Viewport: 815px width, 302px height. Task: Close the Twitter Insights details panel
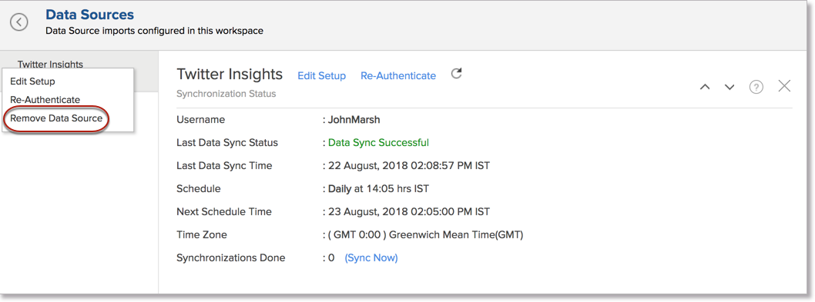point(784,86)
